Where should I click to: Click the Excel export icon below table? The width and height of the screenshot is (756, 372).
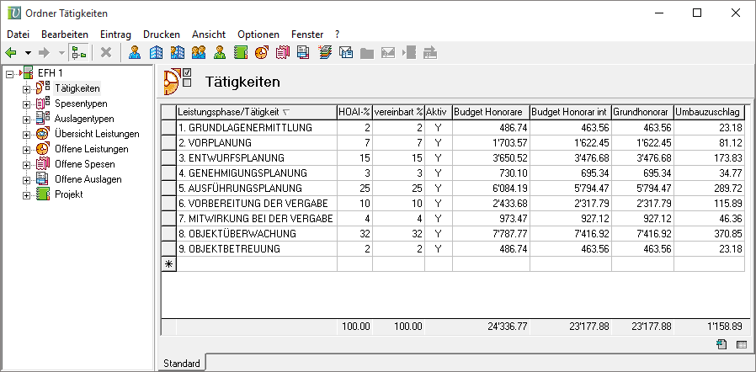click(x=722, y=344)
